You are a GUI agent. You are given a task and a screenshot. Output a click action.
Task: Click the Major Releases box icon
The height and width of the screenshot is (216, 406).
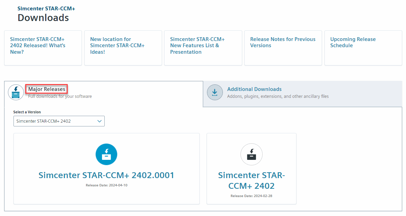point(16,92)
